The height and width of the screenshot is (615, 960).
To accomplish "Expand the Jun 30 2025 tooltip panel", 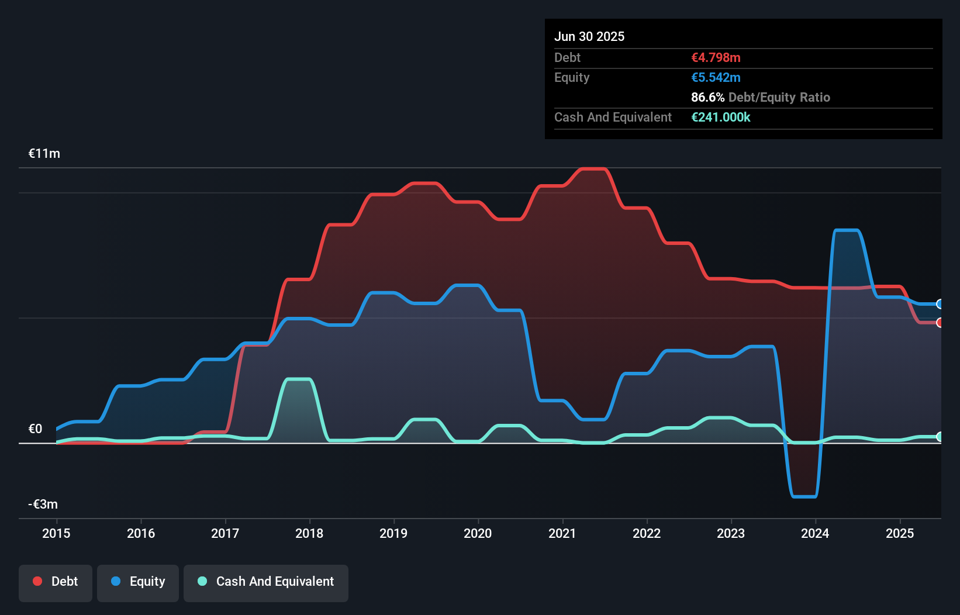I will pyautogui.click(x=743, y=79).
